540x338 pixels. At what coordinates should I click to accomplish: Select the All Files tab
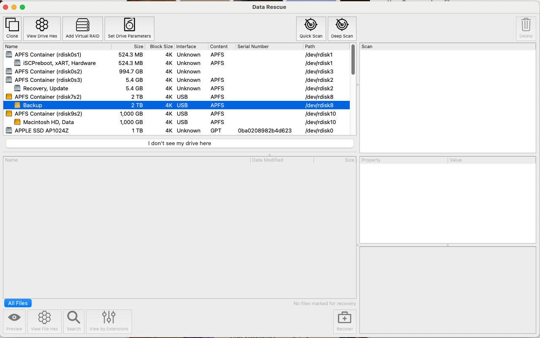coord(18,303)
